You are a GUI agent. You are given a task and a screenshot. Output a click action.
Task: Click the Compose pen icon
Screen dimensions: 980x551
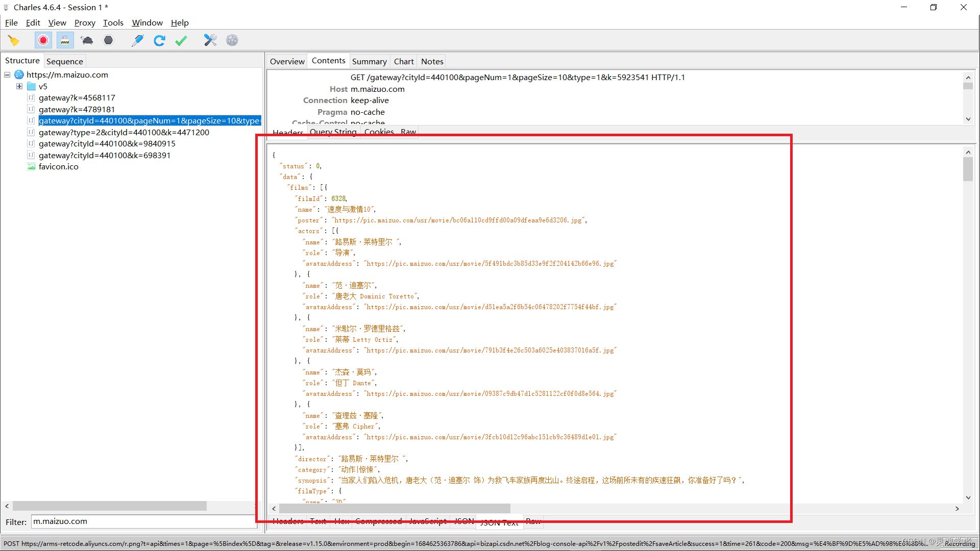[x=137, y=40]
